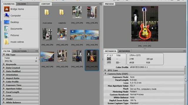Expand the Focal Length filter
This screenshot has height=105, width=188.
[4, 92]
